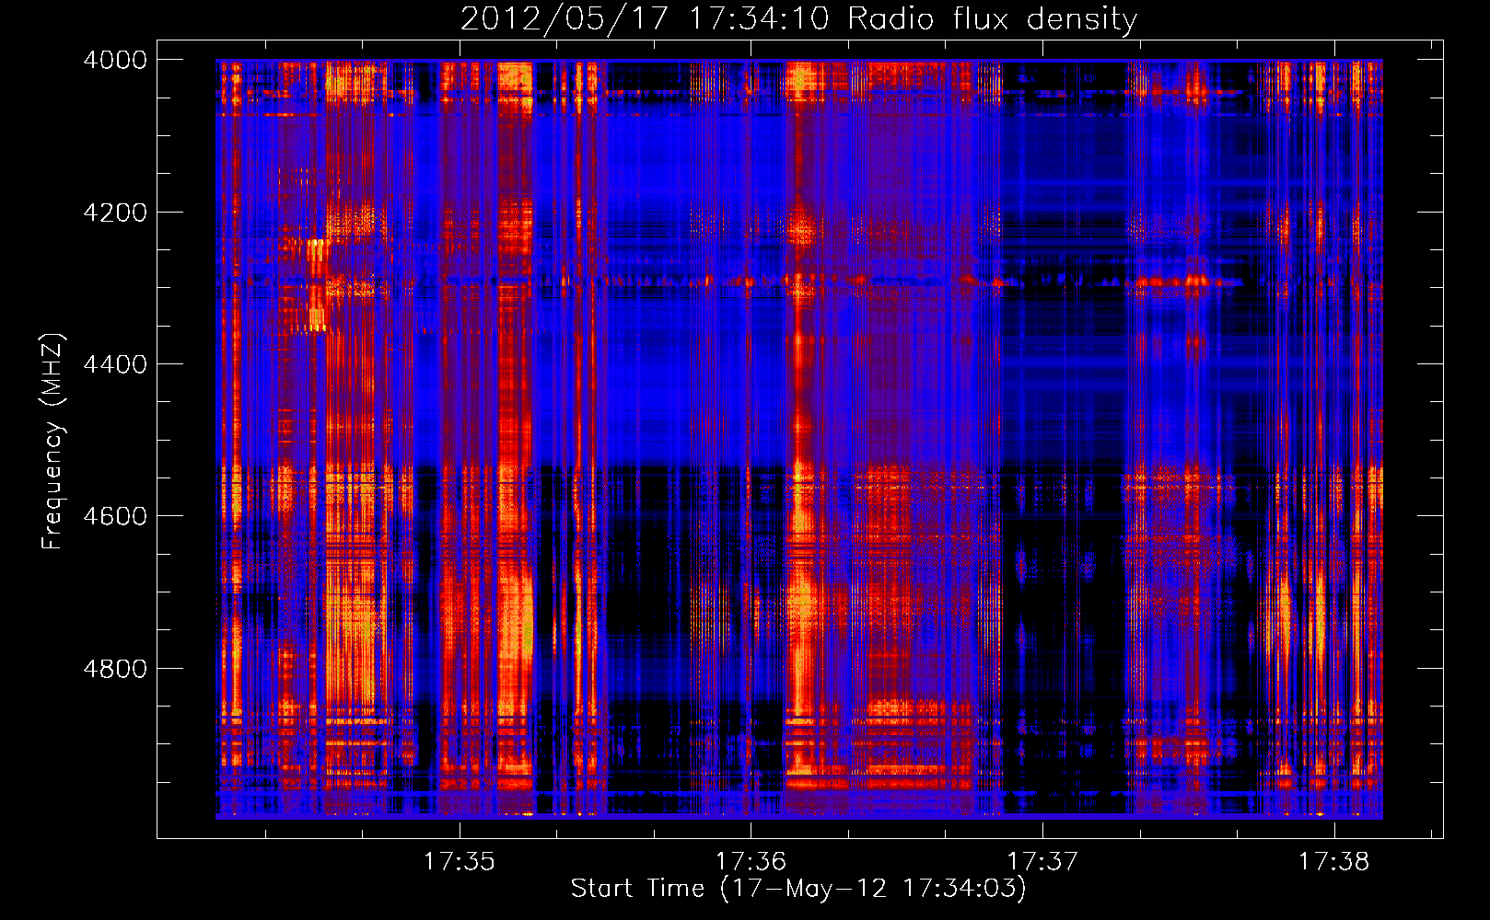Click the "Start Time (17-May-12 17:34:03)" axis title
This screenshot has height=920, width=1490.
tap(798, 889)
